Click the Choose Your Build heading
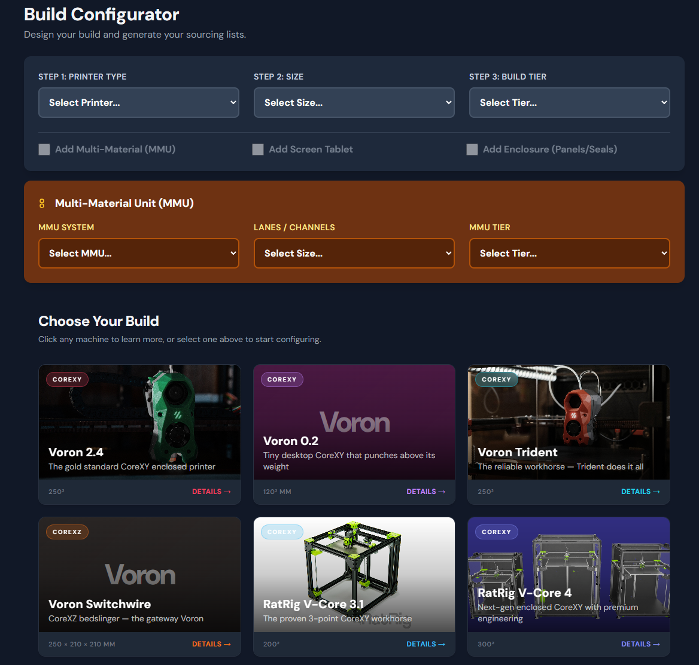The width and height of the screenshot is (699, 665). 99,321
